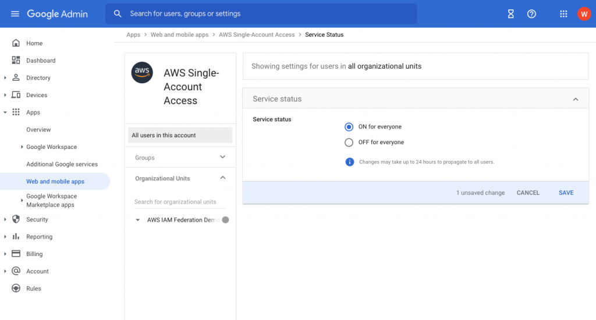The image size is (596, 320).
Task: Click the Billing card icon
Action: (16, 254)
